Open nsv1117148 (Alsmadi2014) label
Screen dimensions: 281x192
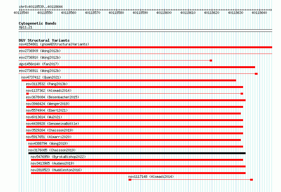pyautogui.click(x=151, y=177)
